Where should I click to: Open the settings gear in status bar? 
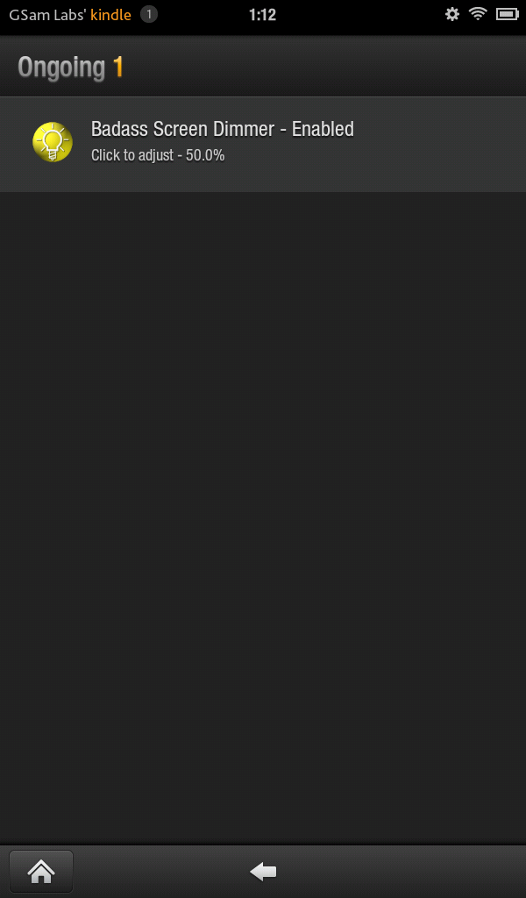pos(452,14)
